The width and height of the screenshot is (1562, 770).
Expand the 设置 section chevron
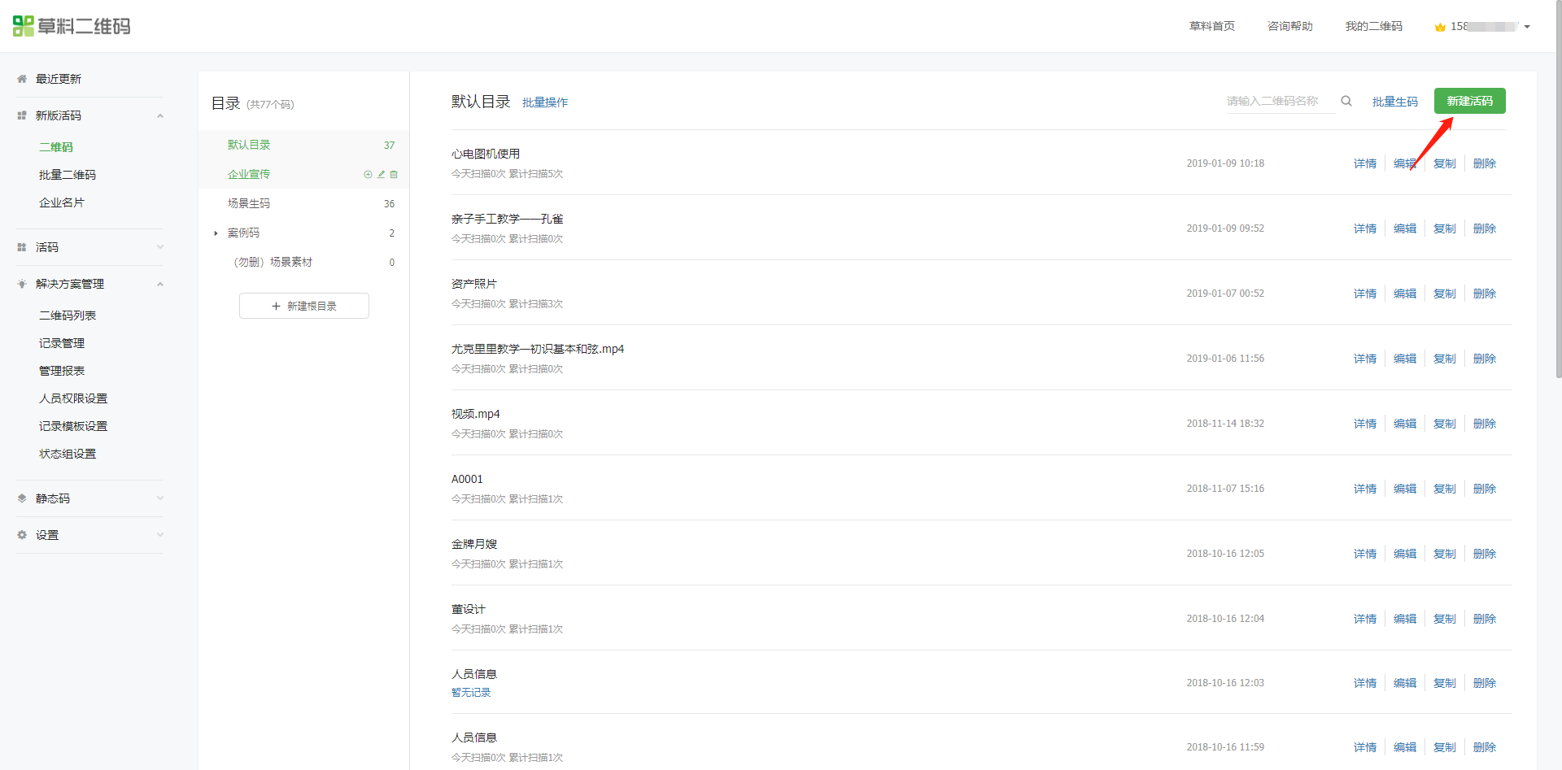pyautogui.click(x=160, y=535)
